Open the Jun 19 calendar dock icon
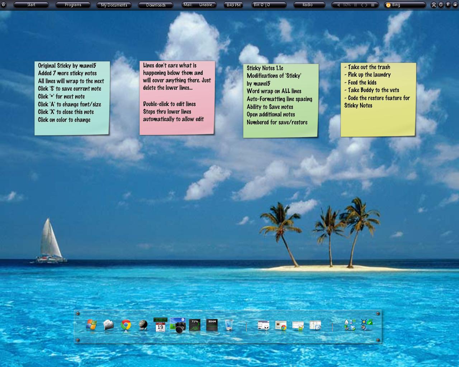The width and height of the screenshot is (459, 367). coord(160,326)
